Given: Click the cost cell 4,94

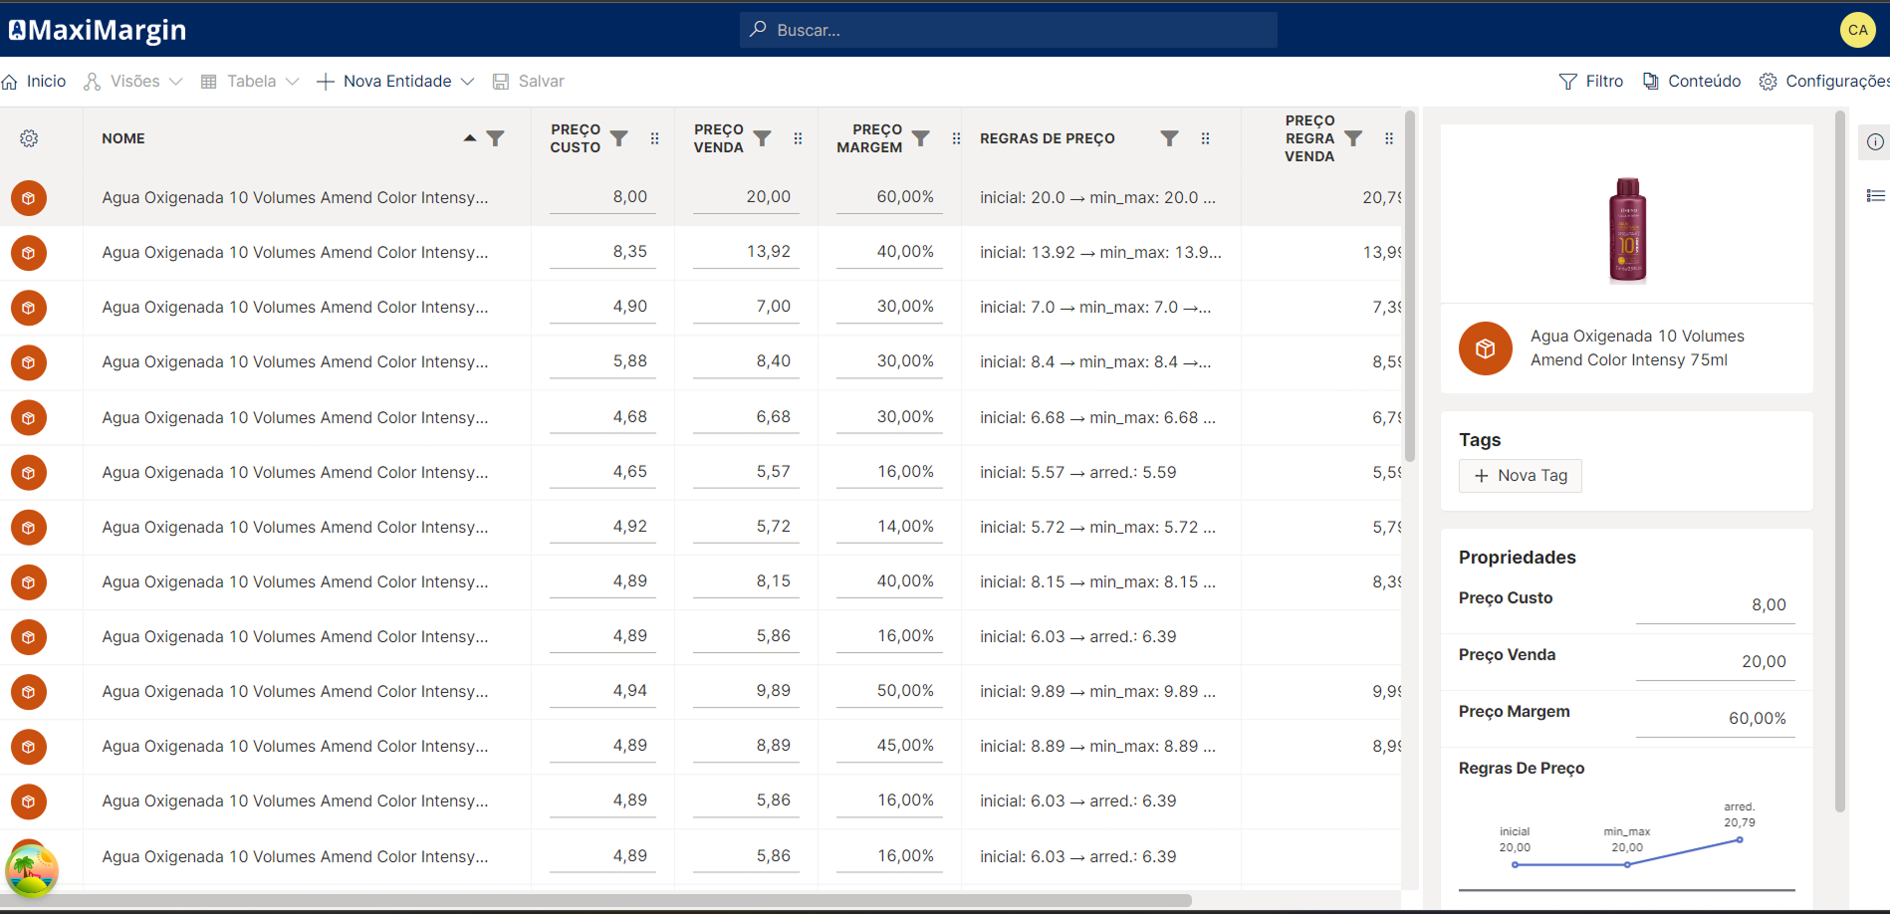Looking at the screenshot, I should tap(602, 692).
